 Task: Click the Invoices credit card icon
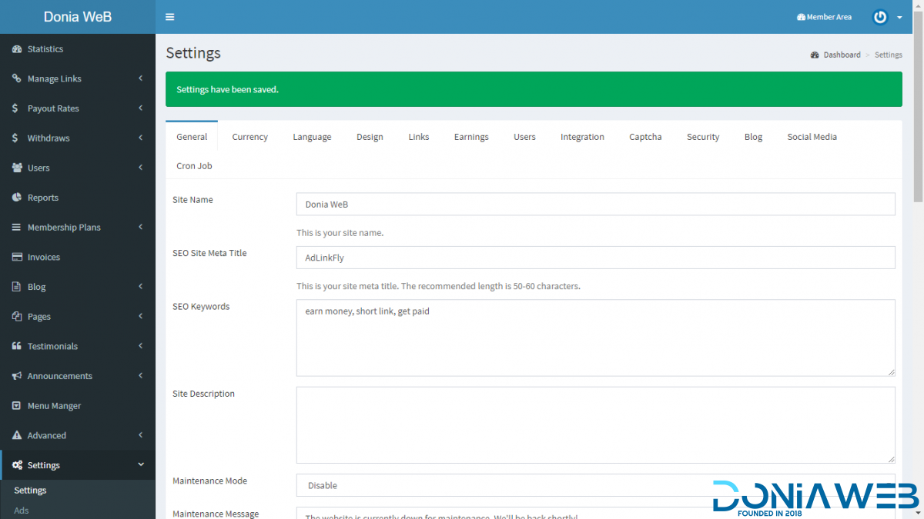[x=17, y=257]
